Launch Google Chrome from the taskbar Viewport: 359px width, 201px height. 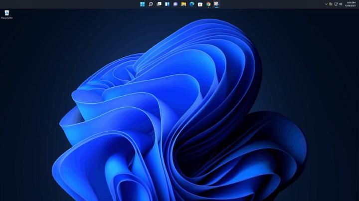pos(208,4)
